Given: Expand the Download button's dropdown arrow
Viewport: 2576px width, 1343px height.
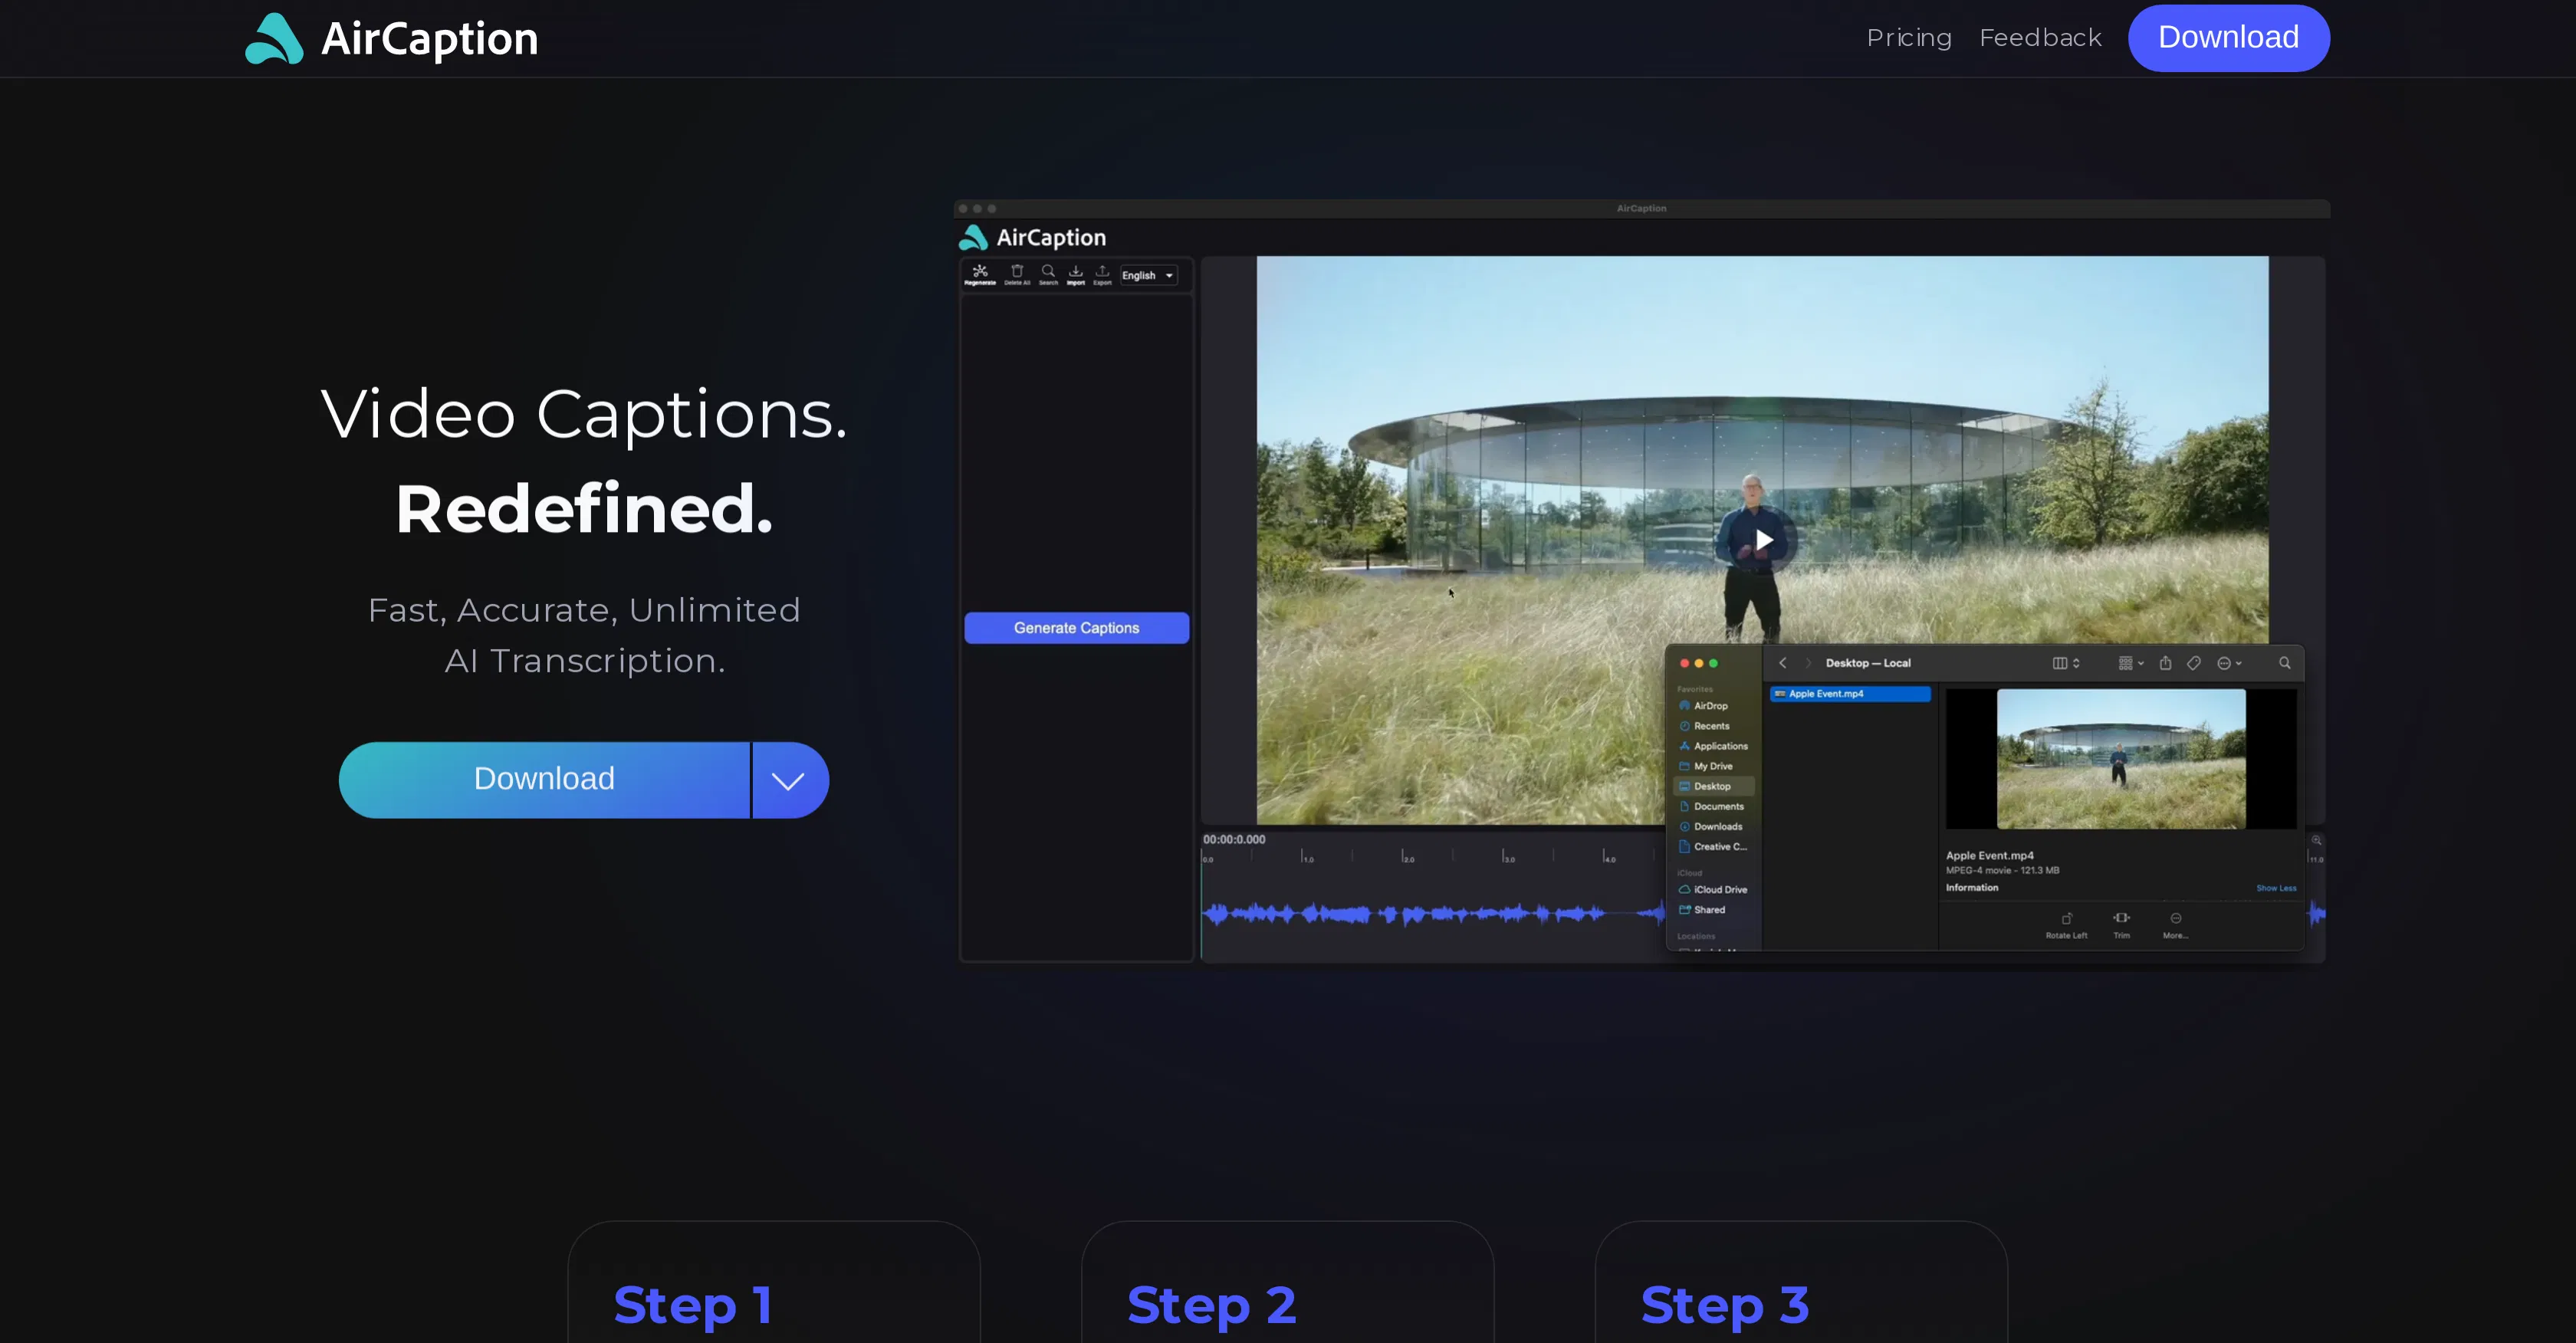Looking at the screenshot, I should 789,779.
